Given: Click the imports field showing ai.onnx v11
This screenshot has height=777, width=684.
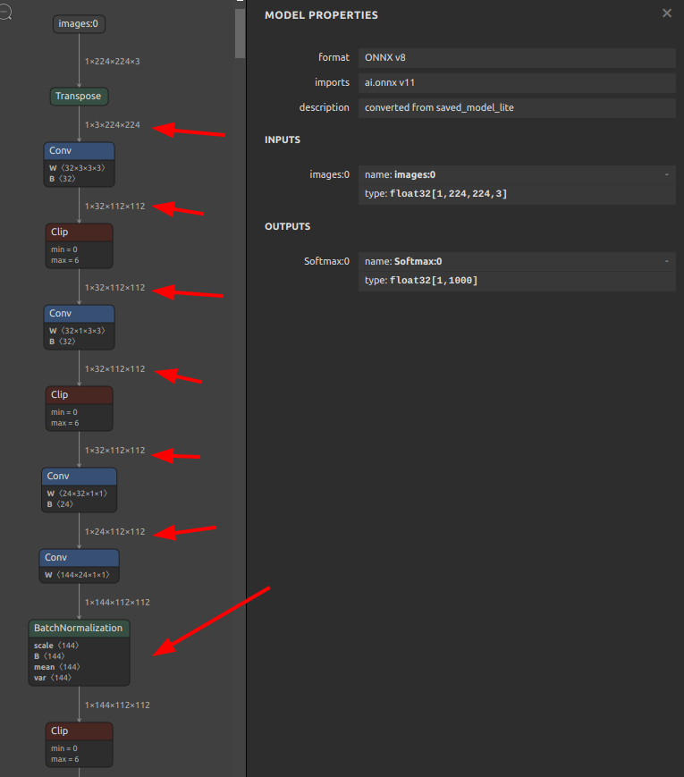Looking at the screenshot, I should coord(516,83).
